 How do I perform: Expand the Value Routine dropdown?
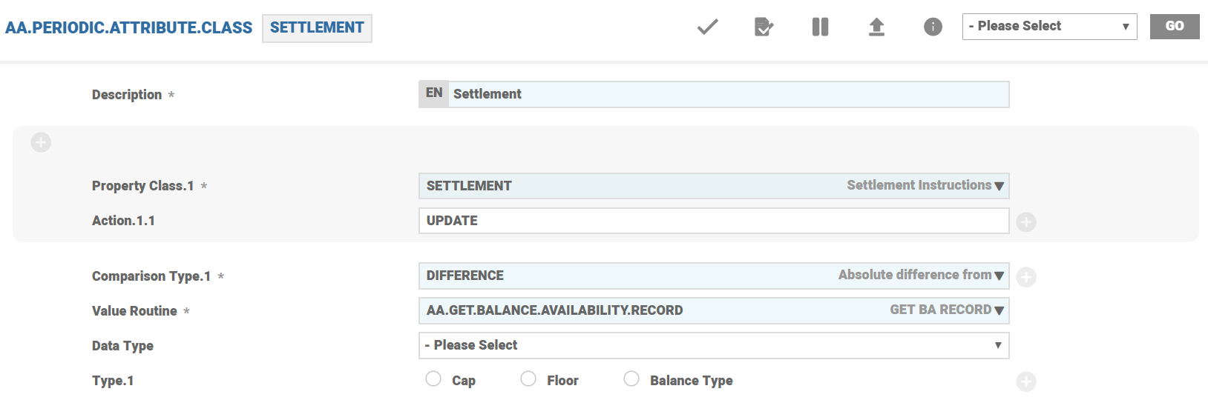[999, 310]
